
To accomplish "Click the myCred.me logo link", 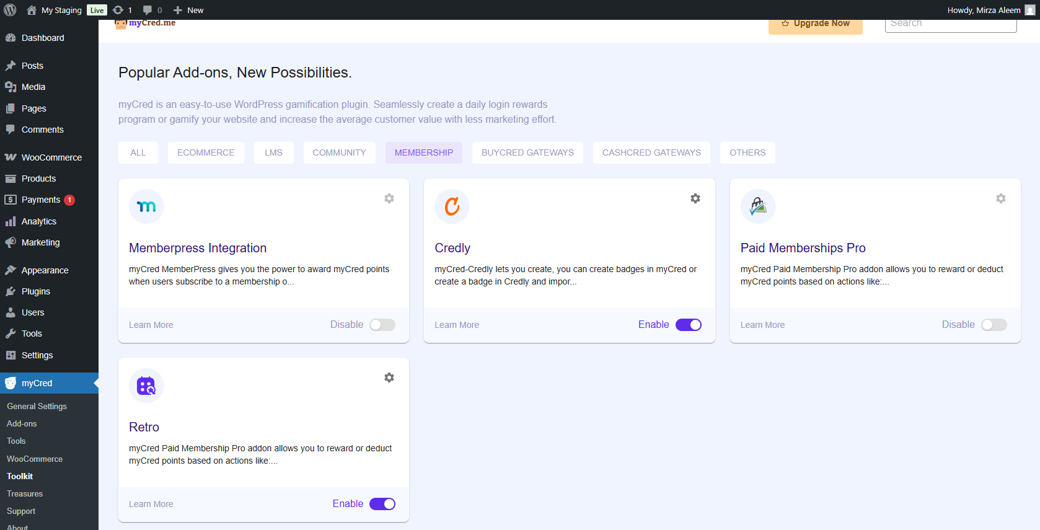I will 145,24.
